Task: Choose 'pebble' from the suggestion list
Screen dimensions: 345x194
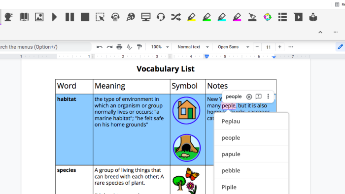Action: [x=251, y=170]
